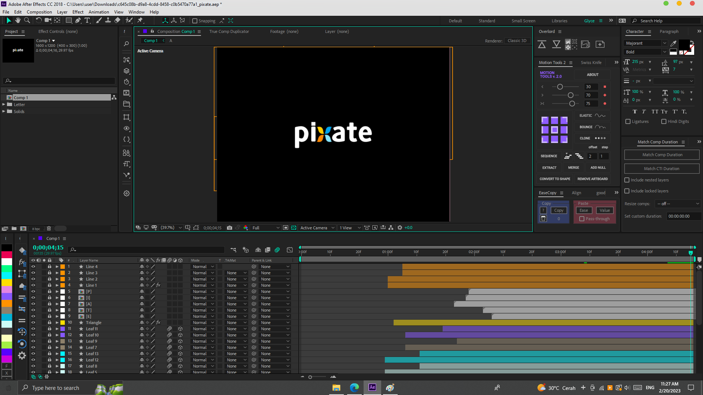Check the Ligatures checkbox
The width and height of the screenshot is (703, 395).
click(x=628, y=121)
